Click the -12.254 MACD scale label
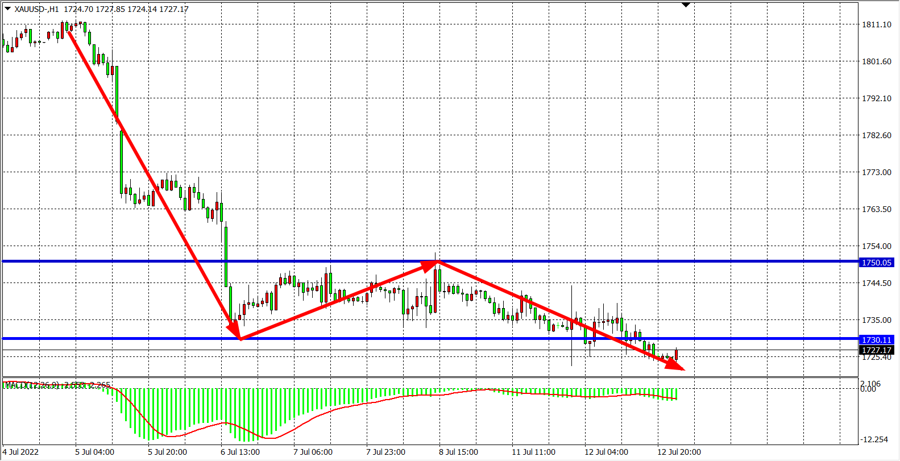 tap(874, 439)
